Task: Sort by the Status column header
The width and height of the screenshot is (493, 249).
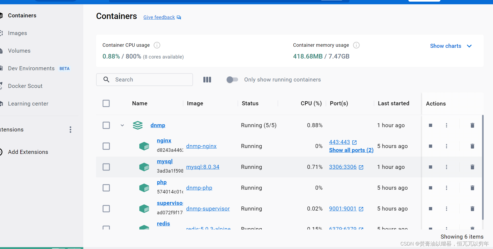Action: click(250, 103)
